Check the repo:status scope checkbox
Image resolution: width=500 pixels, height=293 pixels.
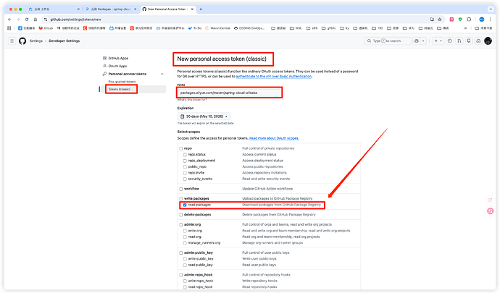[185, 155]
